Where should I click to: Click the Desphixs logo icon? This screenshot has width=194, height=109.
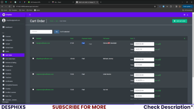click(4, 15)
